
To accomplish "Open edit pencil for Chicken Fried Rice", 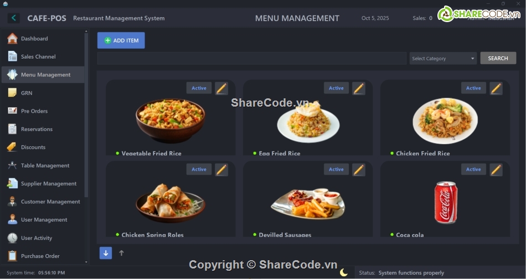I will (496, 88).
